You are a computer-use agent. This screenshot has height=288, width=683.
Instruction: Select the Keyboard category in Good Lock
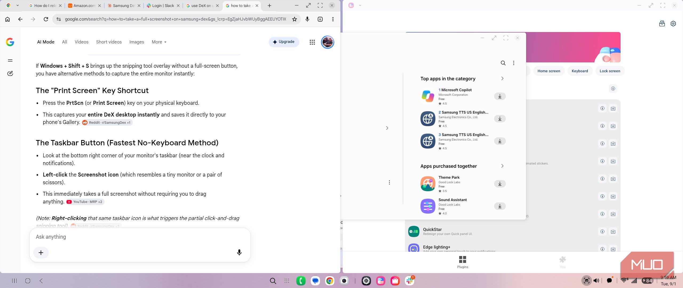click(579, 71)
